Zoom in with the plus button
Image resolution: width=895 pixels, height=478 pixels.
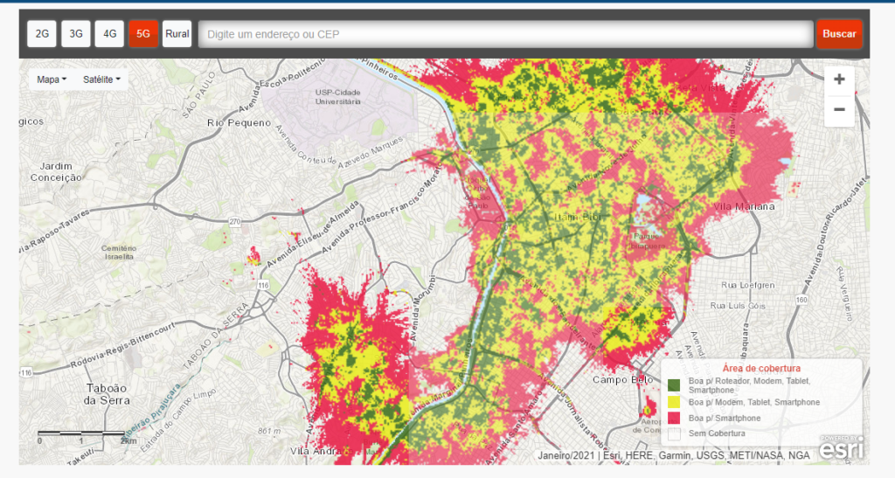pos(839,80)
